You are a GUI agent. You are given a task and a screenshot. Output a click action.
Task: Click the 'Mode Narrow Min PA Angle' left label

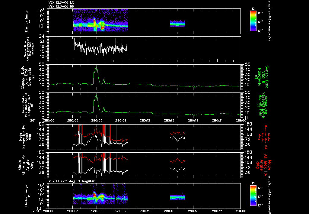click(26, 137)
